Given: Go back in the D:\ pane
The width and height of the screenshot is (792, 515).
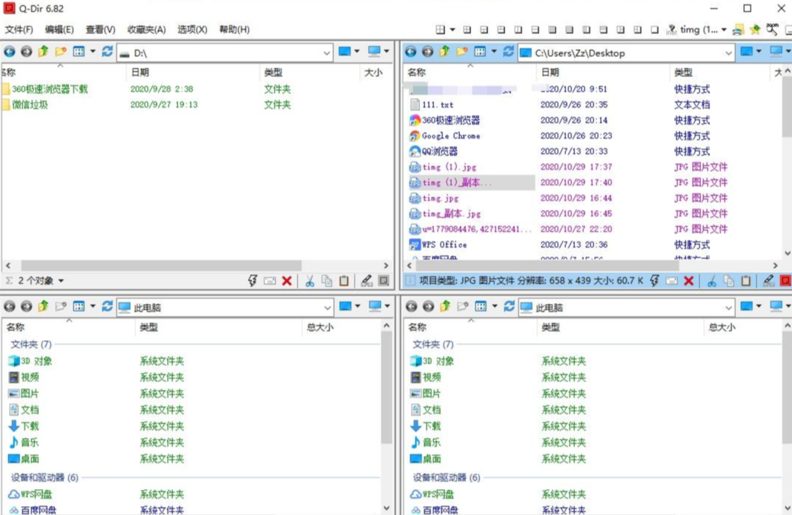Looking at the screenshot, I should [x=10, y=52].
